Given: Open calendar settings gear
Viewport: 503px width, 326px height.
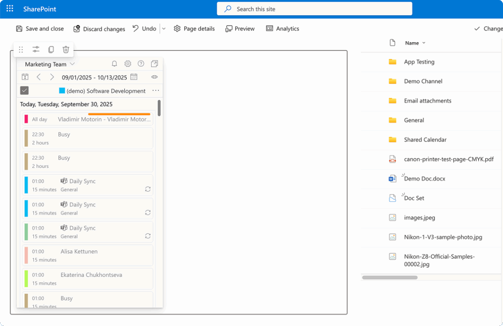Looking at the screenshot, I should point(128,64).
